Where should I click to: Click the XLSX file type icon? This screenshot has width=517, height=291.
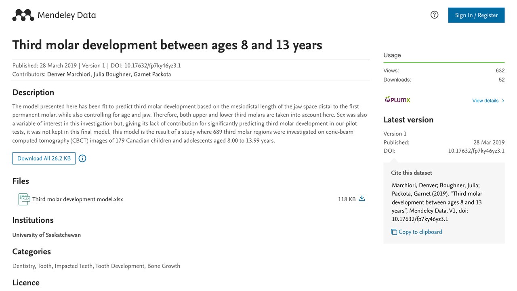[x=24, y=199]
